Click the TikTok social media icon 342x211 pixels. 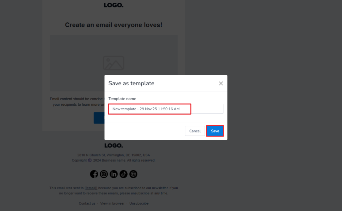[123, 174]
